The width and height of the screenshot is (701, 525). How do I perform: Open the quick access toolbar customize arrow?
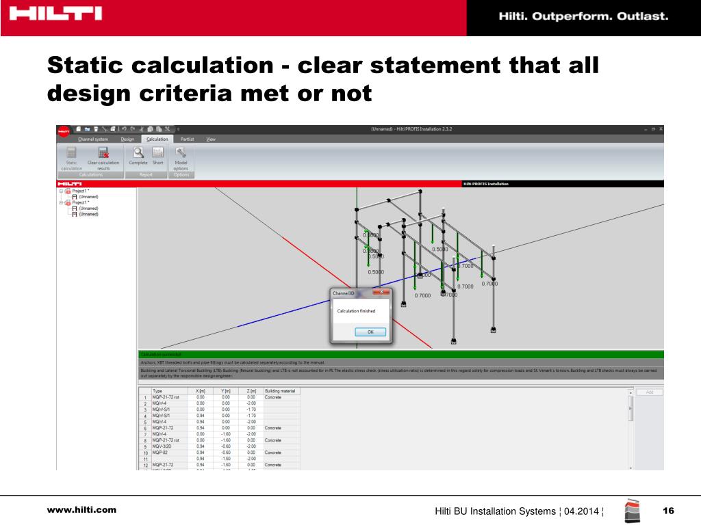click(x=178, y=129)
